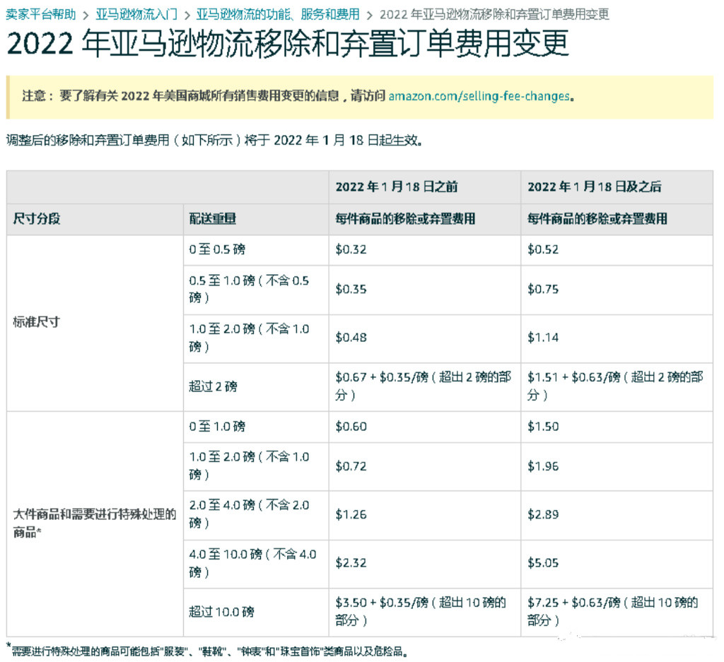Click the $0.75 fee cell
Image resolution: width=724 pixels, height=662 pixels.
tap(543, 290)
